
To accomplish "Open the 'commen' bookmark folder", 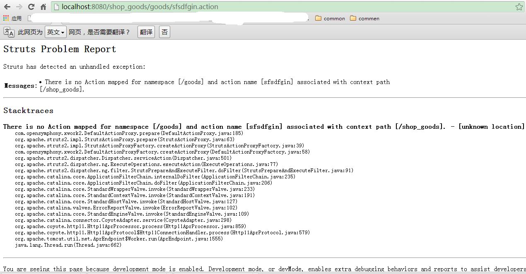I will (364, 18).
